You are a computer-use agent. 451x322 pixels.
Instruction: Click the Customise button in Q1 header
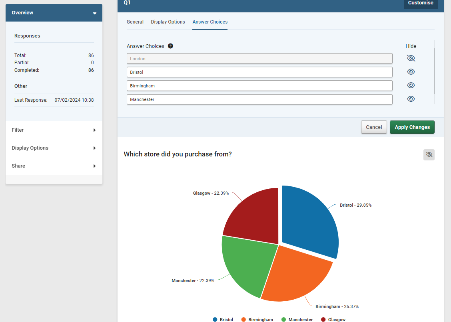pyautogui.click(x=420, y=2)
